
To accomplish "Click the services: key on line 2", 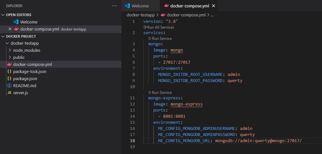I will pyautogui.click(x=154, y=32).
